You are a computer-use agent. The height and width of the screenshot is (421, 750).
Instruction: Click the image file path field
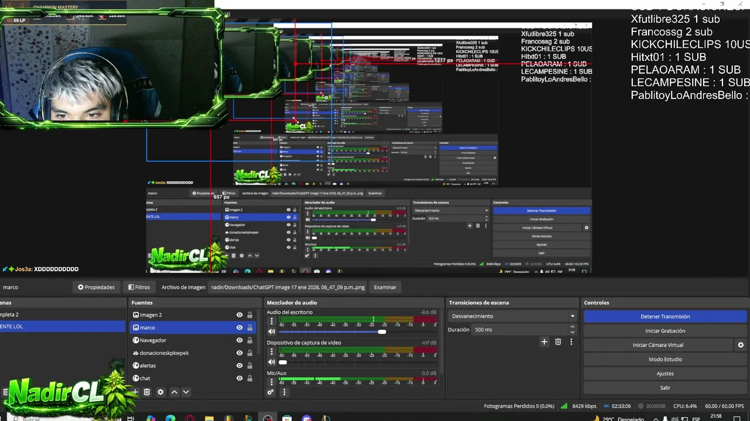point(288,287)
